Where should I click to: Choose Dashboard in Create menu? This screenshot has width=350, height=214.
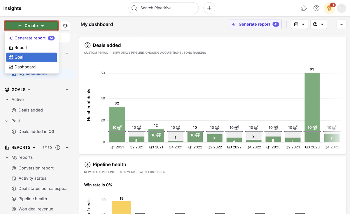[32, 67]
